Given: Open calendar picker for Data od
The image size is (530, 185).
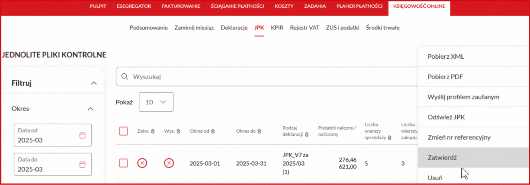Looking at the screenshot, I should pyautogui.click(x=82, y=135).
